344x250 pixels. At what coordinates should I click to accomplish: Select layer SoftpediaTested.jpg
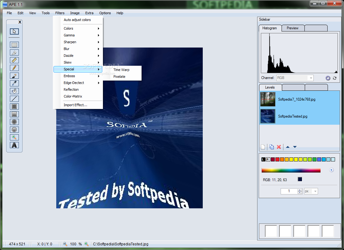tap(299, 116)
